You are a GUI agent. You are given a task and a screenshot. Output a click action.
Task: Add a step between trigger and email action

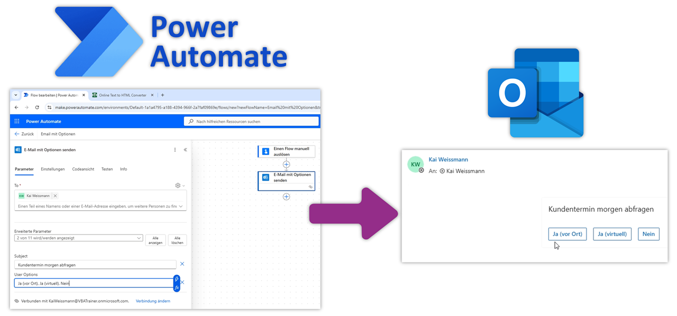pos(286,165)
